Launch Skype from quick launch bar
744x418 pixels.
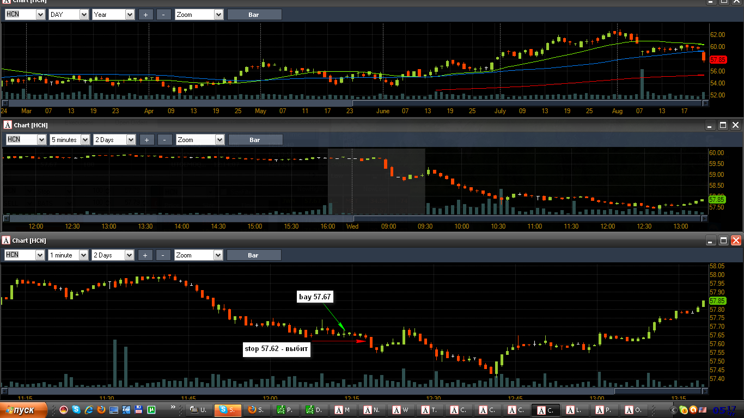click(x=76, y=409)
